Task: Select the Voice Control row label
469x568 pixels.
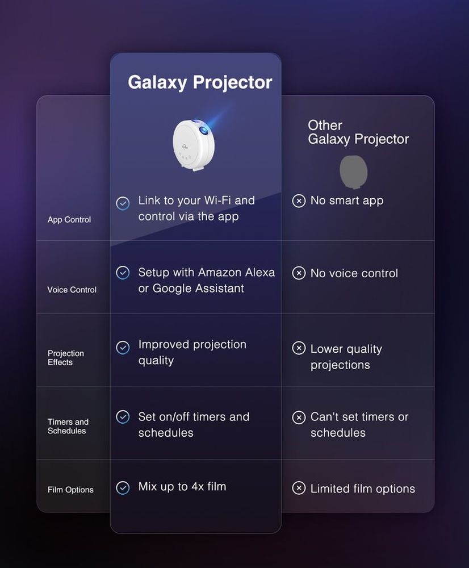Action: (x=72, y=290)
